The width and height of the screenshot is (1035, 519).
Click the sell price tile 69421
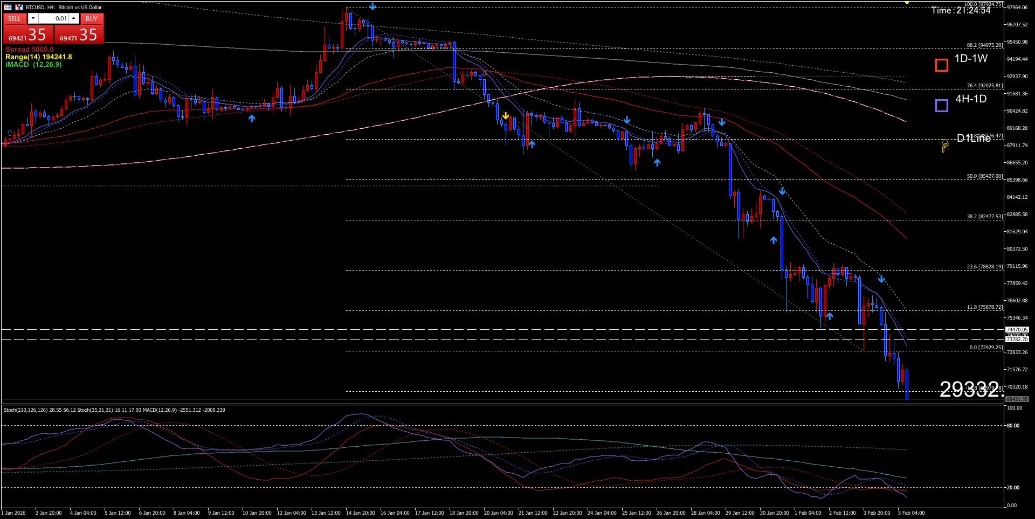[27, 35]
